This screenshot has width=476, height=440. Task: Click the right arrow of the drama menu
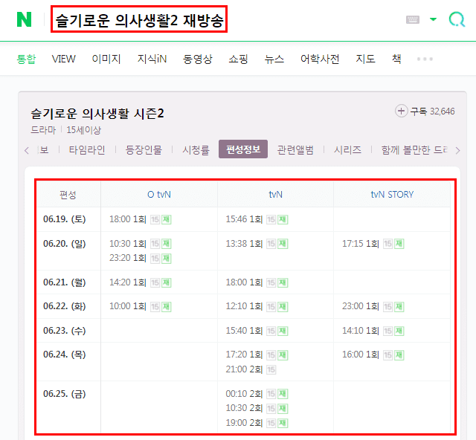[458, 150]
